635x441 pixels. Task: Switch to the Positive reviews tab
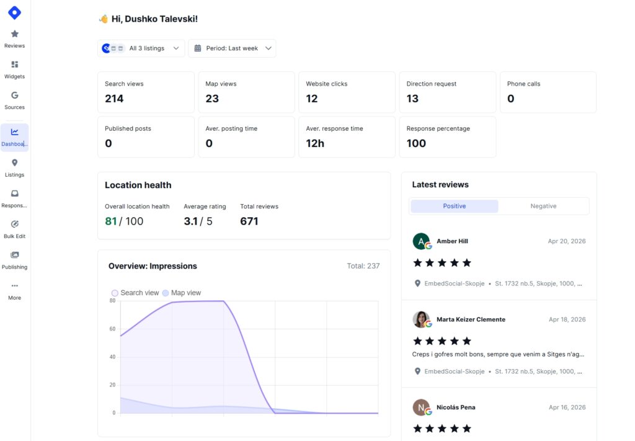454,206
